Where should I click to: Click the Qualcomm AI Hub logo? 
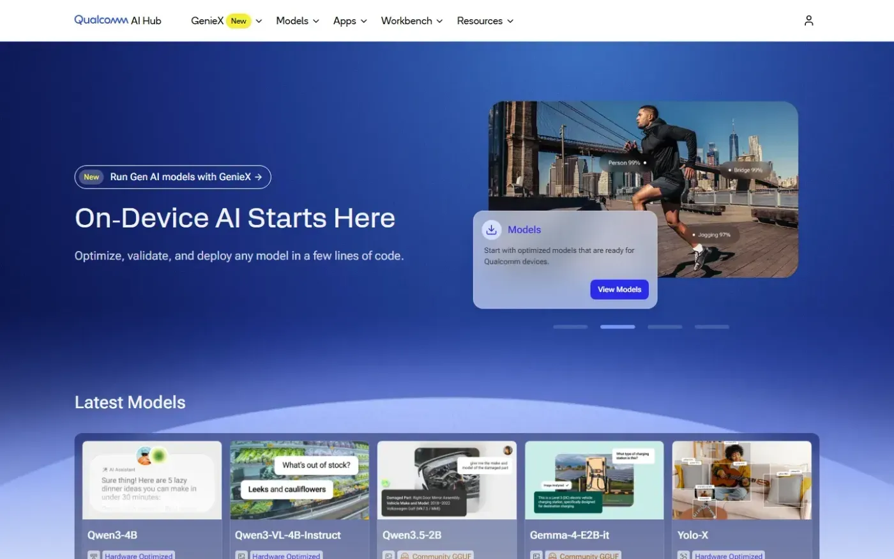coord(117,20)
